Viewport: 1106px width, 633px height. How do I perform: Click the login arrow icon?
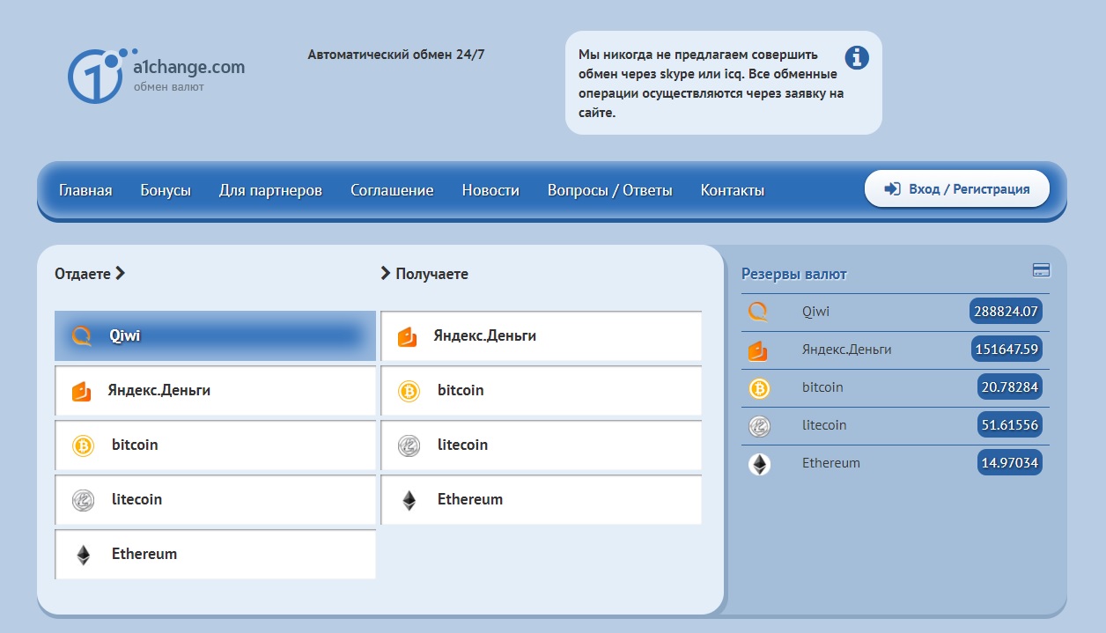(x=892, y=188)
